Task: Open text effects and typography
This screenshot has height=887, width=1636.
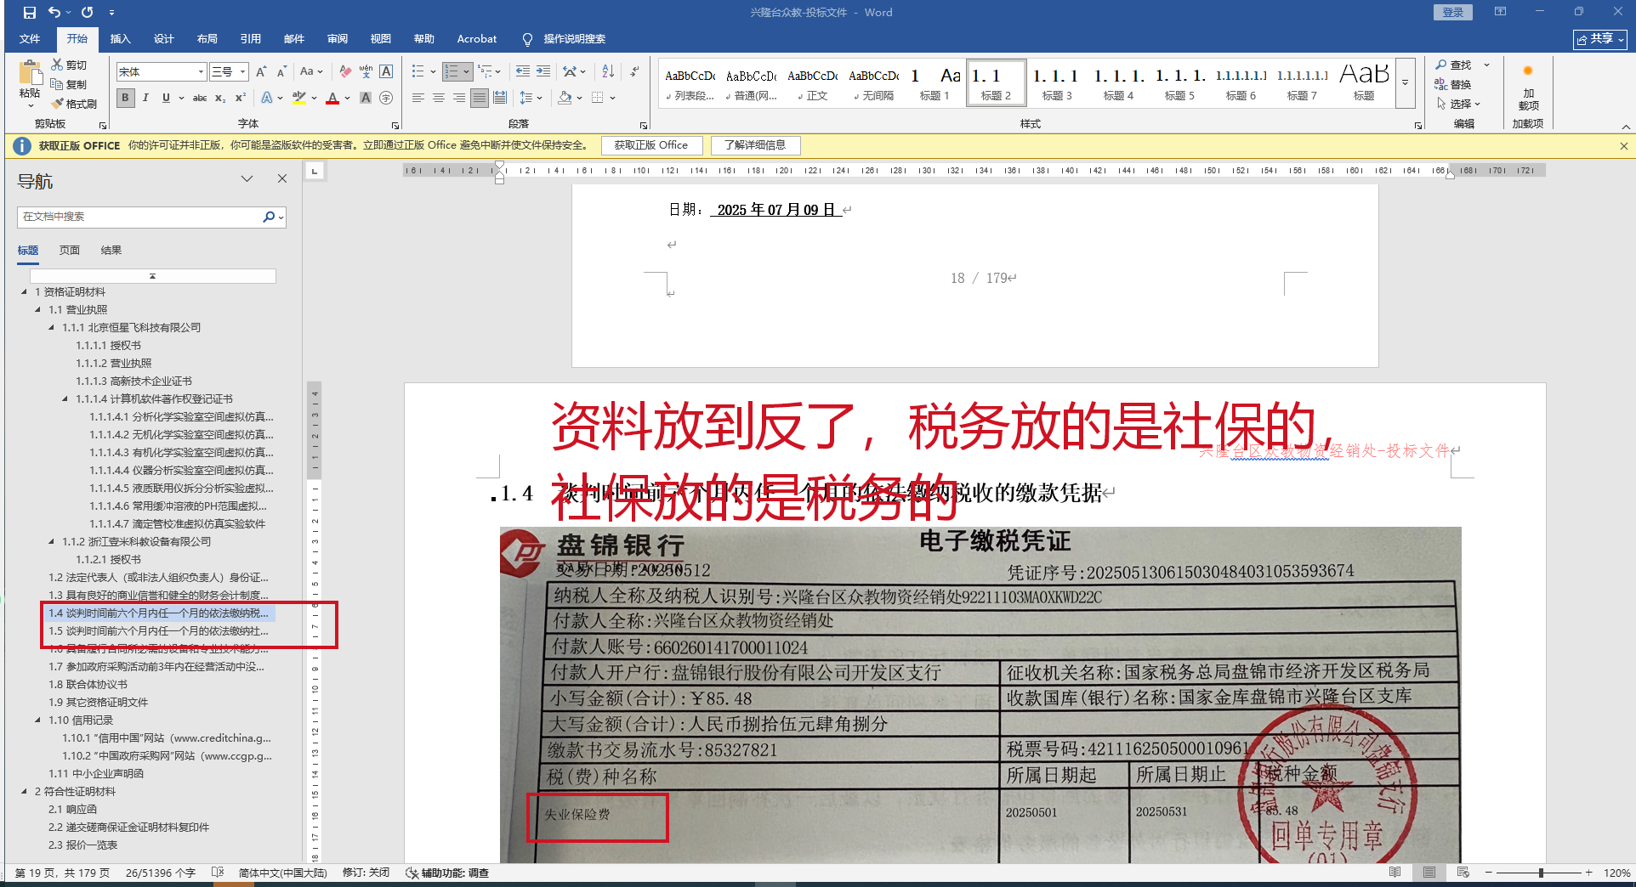Action: 268,98
